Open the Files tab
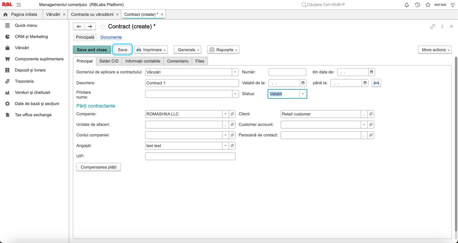 coord(200,61)
